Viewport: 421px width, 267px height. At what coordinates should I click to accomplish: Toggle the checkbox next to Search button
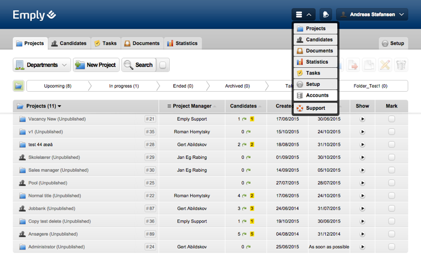pos(163,65)
